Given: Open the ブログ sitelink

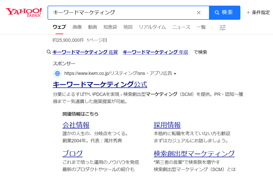Looking at the screenshot, I should (72, 154).
